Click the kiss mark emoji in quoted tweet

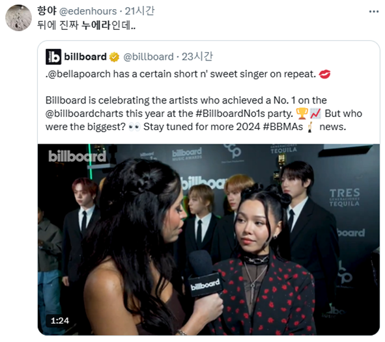[x=324, y=74]
